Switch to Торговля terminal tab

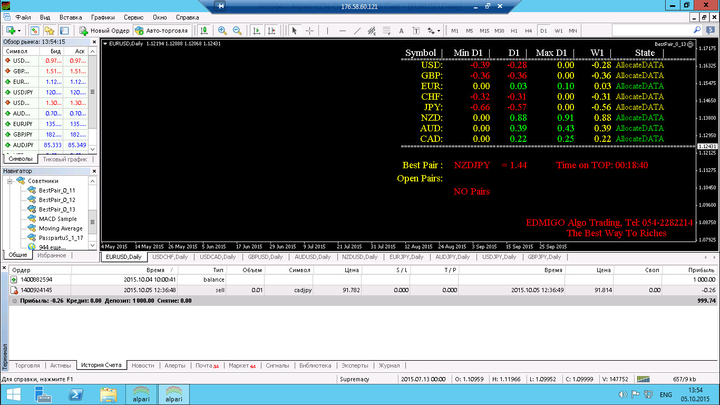27,365
